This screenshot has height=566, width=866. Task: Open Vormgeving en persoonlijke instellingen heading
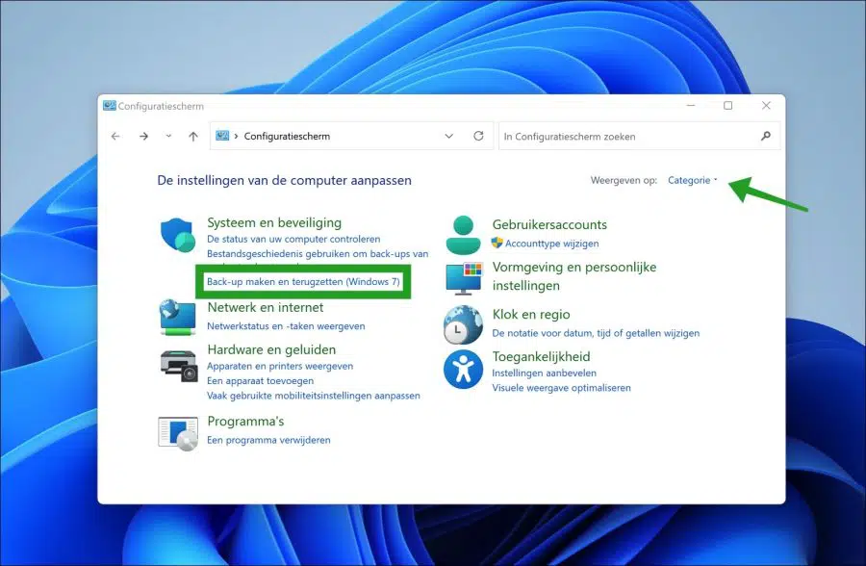(x=574, y=276)
